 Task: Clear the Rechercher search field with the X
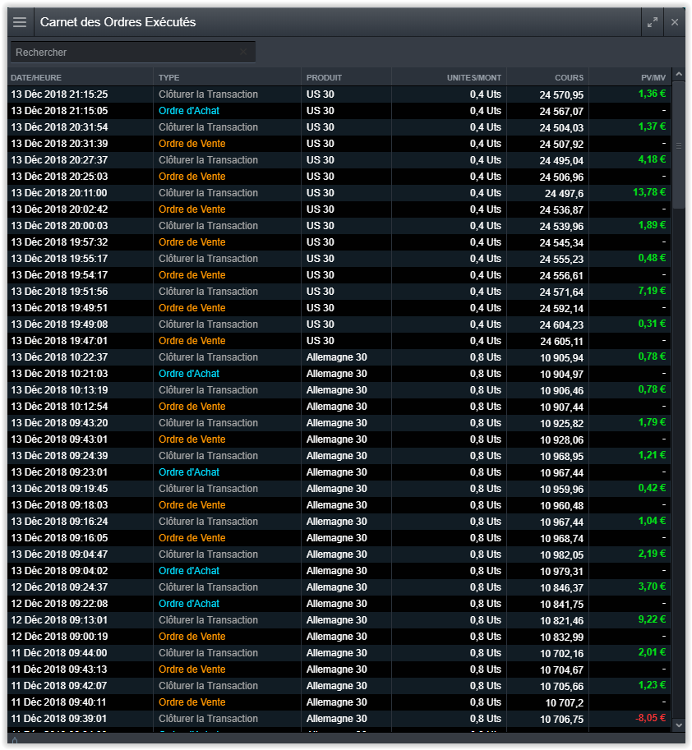pos(243,52)
